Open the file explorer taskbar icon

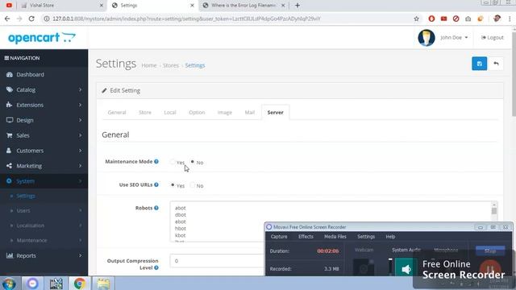click(103, 284)
